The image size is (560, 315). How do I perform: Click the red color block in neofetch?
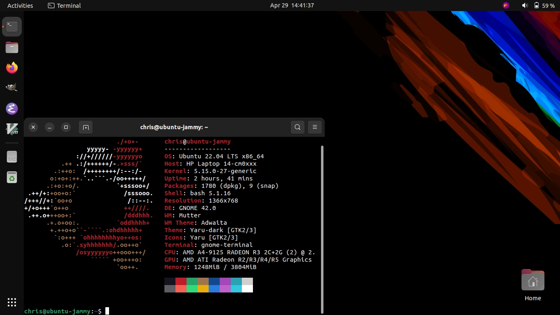coord(181,281)
